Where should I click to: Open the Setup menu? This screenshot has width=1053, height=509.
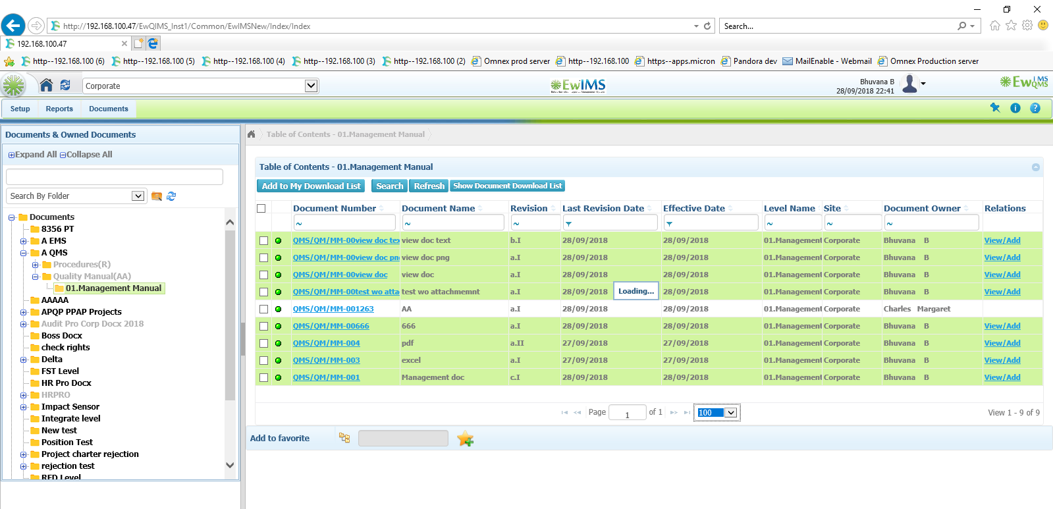(x=20, y=109)
